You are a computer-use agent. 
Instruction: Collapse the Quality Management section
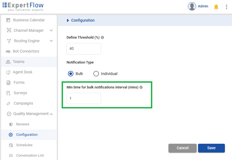tap(51, 114)
